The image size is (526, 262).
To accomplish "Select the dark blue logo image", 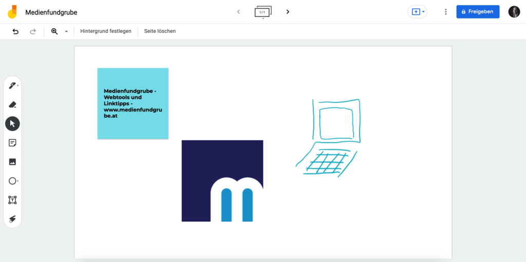I will coord(222,181).
